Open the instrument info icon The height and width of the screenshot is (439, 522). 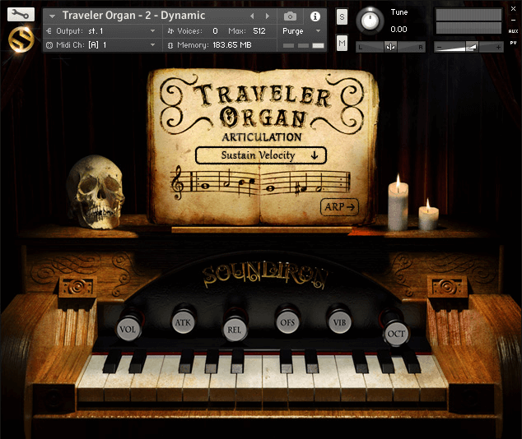(315, 16)
